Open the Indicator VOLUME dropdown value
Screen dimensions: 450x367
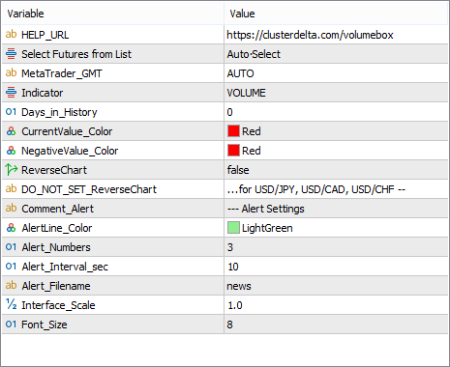pyautogui.click(x=336, y=93)
